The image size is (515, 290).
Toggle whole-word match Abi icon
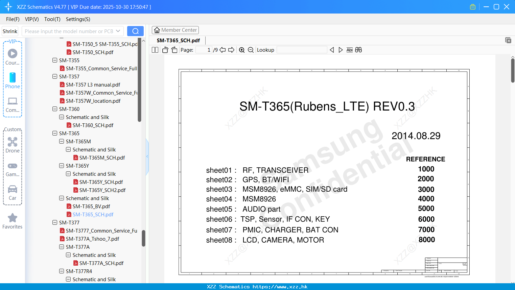(350, 50)
